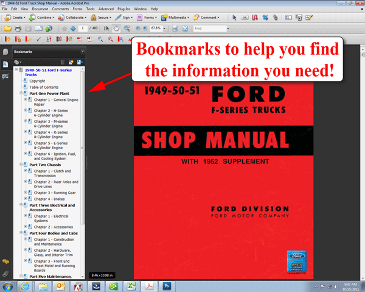The height and width of the screenshot is (292, 365).
Task: Open the Attachments paperclip panel
Action: coord(5,274)
